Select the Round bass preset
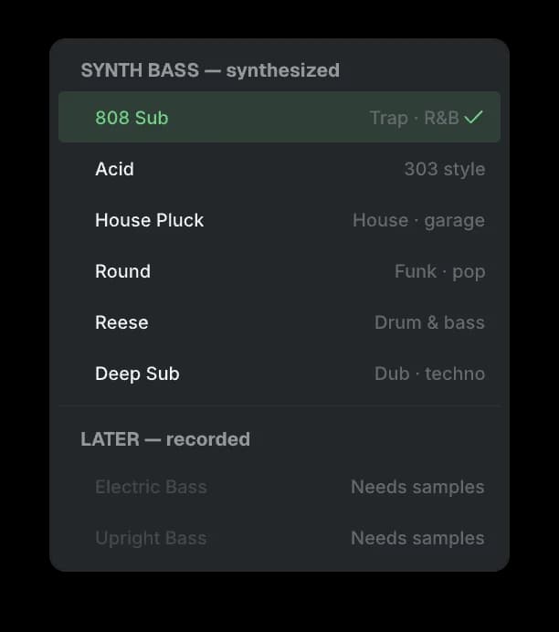 pyautogui.click(x=279, y=271)
